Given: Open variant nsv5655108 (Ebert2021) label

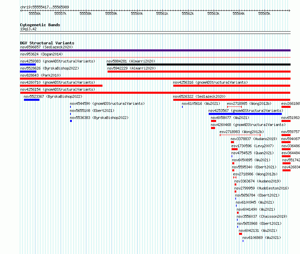Looking at the screenshot, I should 92,111.
